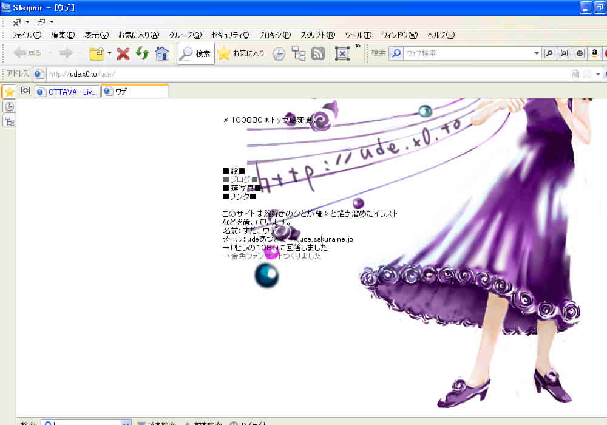The height and width of the screenshot is (425, 607).
Task: Open the web search history dropdown
Action: (x=537, y=53)
